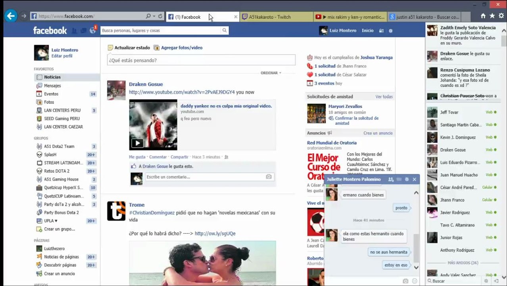
Task: Click Ver todas friend requests link
Action: [384, 97]
